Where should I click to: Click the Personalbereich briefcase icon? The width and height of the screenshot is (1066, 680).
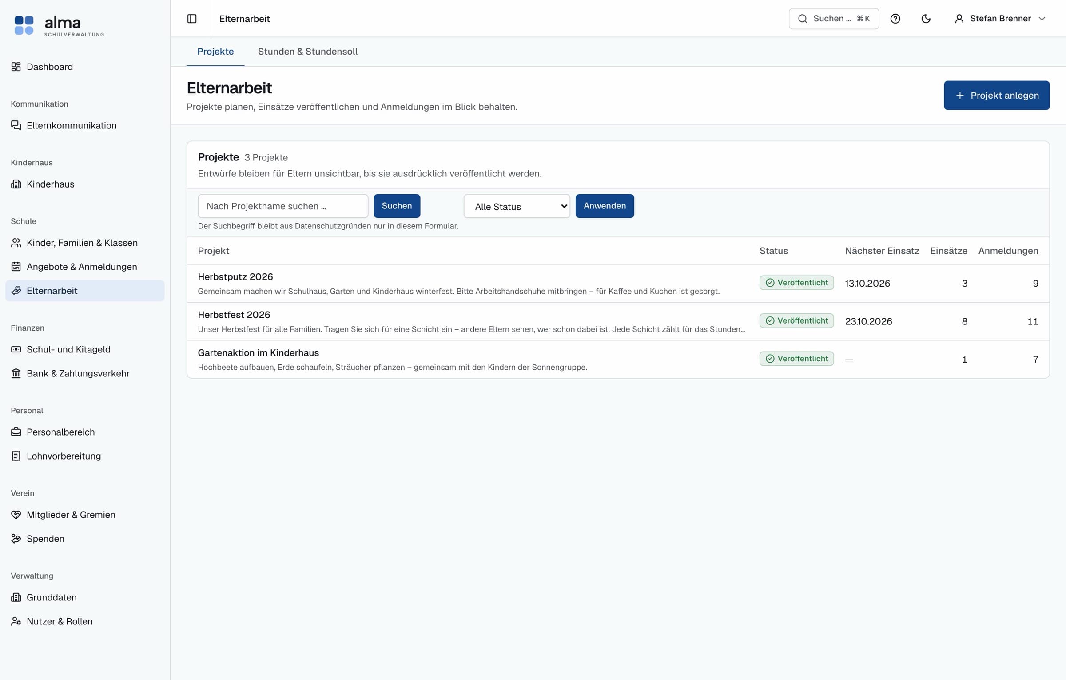[16, 432]
